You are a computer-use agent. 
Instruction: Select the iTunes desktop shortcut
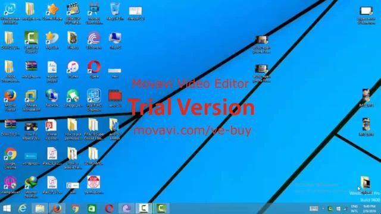click(x=73, y=70)
